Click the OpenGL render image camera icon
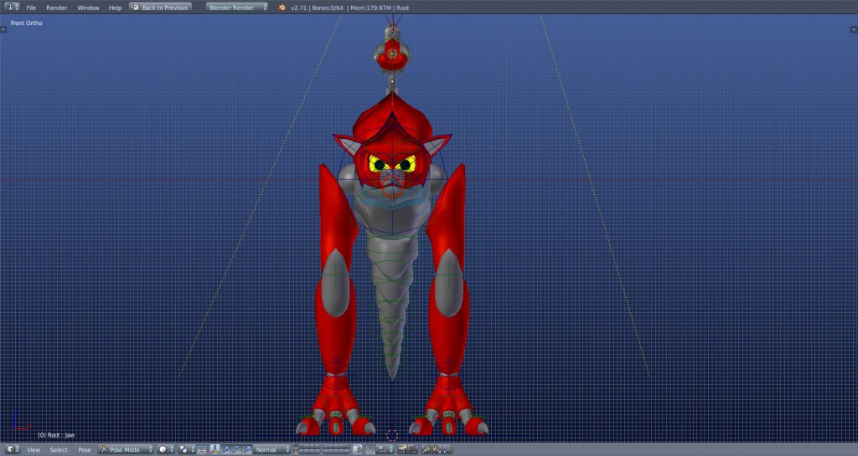Image resolution: width=858 pixels, height=456 pixels. [x=402, y=449]
